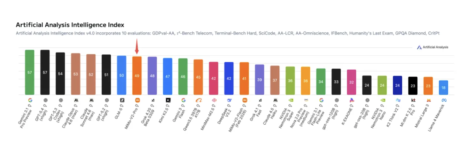The width and height of the screenshot is (470, 149).
Task: Click the MiniMax-M2.5 pink waveform logo
Action: 214,100
